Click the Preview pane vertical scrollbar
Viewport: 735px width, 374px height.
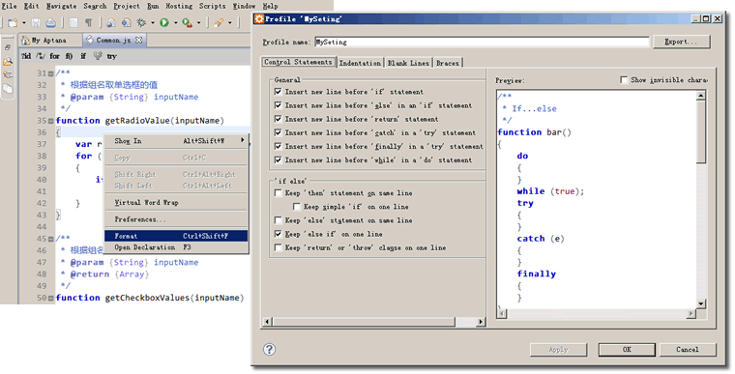click(x=701, y=199)
